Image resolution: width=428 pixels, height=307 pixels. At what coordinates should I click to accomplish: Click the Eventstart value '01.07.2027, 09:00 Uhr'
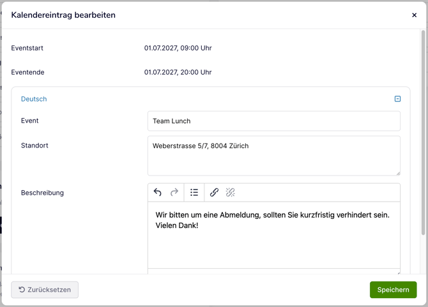pyautogui.click(x=178, y=48)
